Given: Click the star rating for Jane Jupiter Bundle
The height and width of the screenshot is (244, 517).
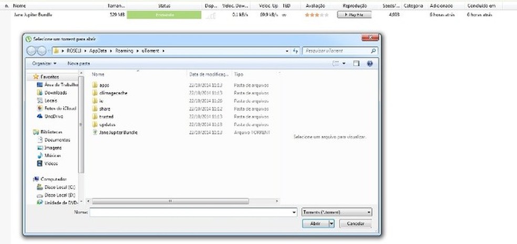Looking at the screenshot, I should point(316,15).
